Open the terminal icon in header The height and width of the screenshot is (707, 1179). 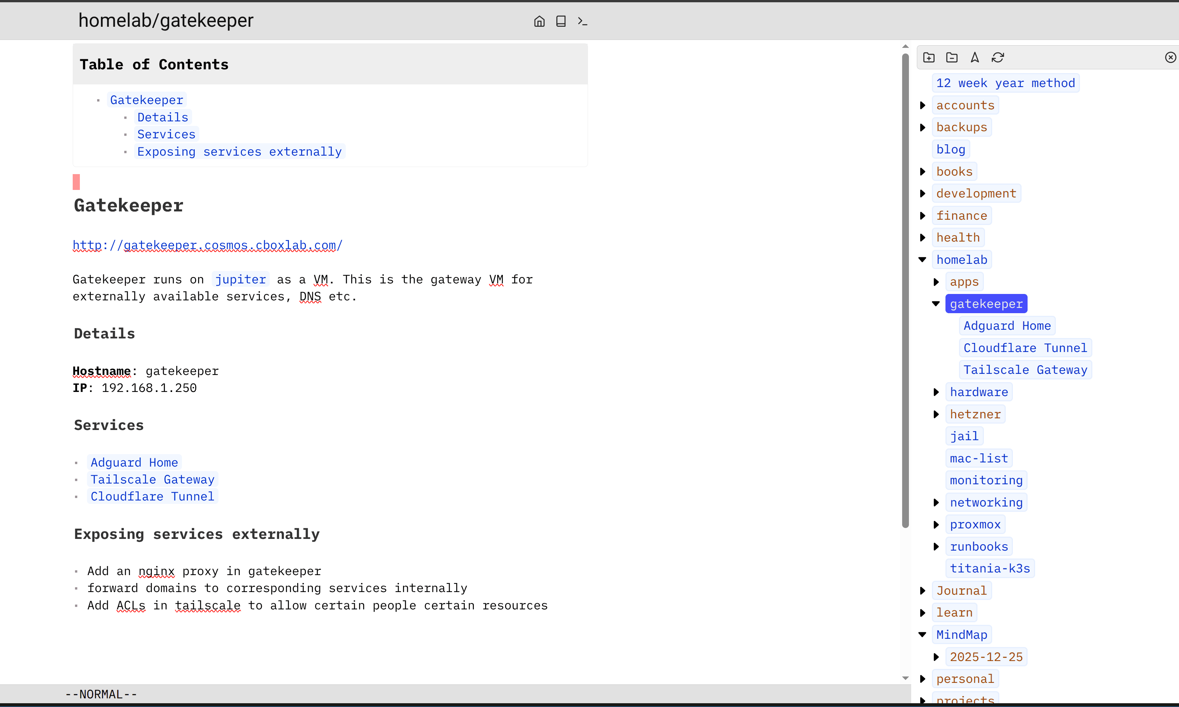[x=582, y=21]
